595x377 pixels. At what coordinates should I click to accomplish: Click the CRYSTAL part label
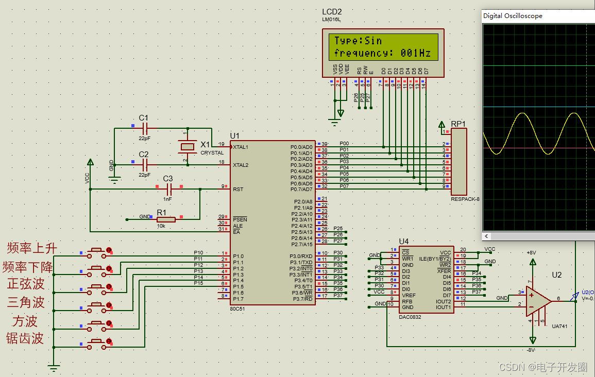click(x=212, y=153)
